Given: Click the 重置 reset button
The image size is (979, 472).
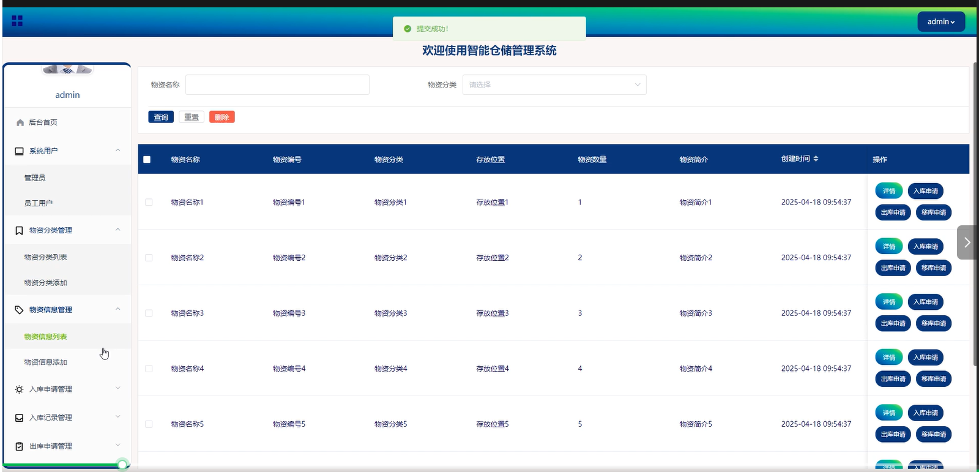Looking at the screenshot, I should coord(192,117).
